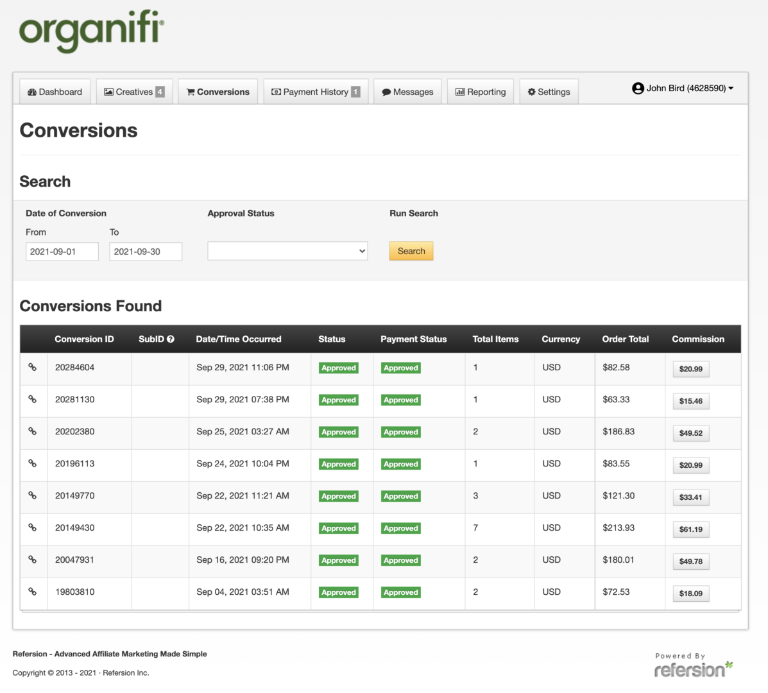768x693 pixels.
Task: Open the Payment History tab
Action: click(x=316, y=92)
